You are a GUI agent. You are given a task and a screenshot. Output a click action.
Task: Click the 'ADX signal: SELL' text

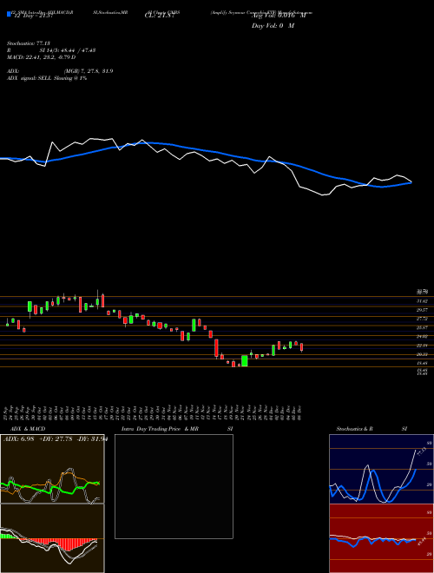pyautogui.click(x=30, y=78)
